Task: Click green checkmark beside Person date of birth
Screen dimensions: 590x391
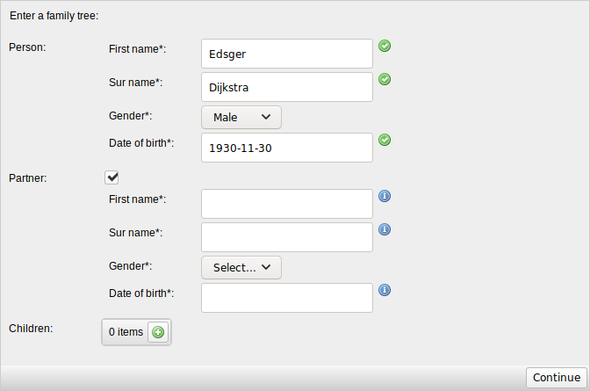Action: [385, 140]
